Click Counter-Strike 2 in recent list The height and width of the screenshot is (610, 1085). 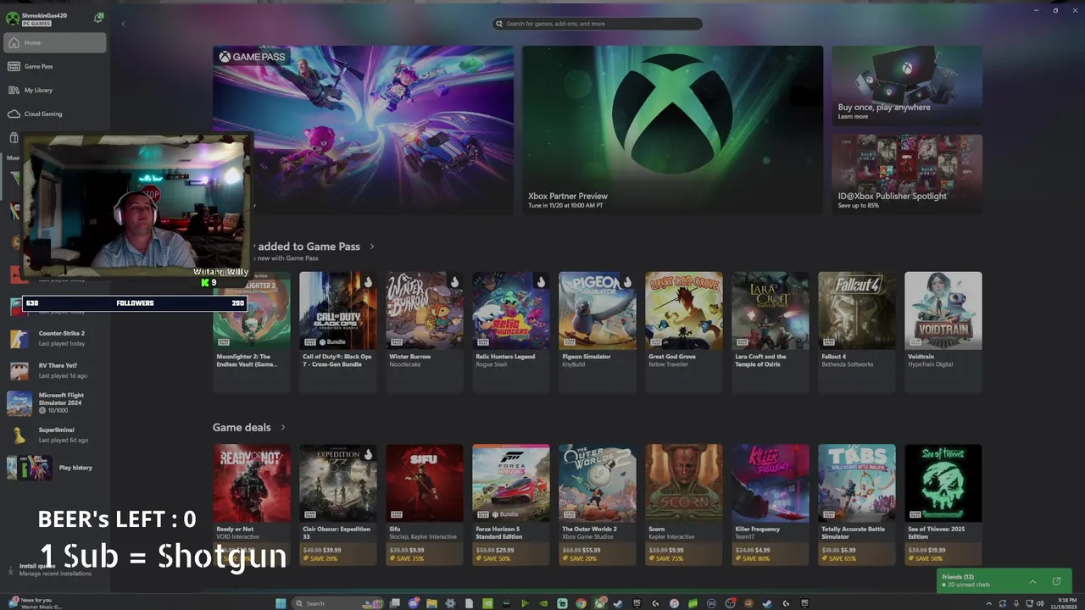54,338
